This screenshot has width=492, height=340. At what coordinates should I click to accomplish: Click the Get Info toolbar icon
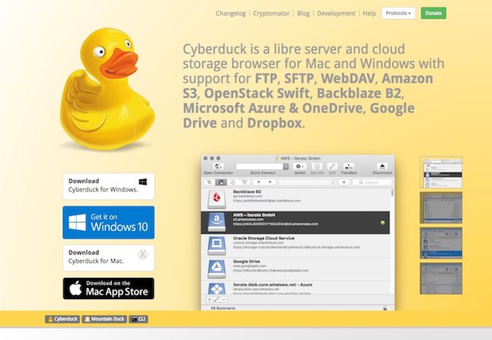(x=317, y=165)
